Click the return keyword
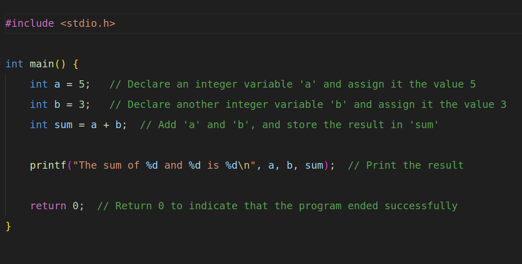This screenshot has width=522, height=264. [48, 206]
